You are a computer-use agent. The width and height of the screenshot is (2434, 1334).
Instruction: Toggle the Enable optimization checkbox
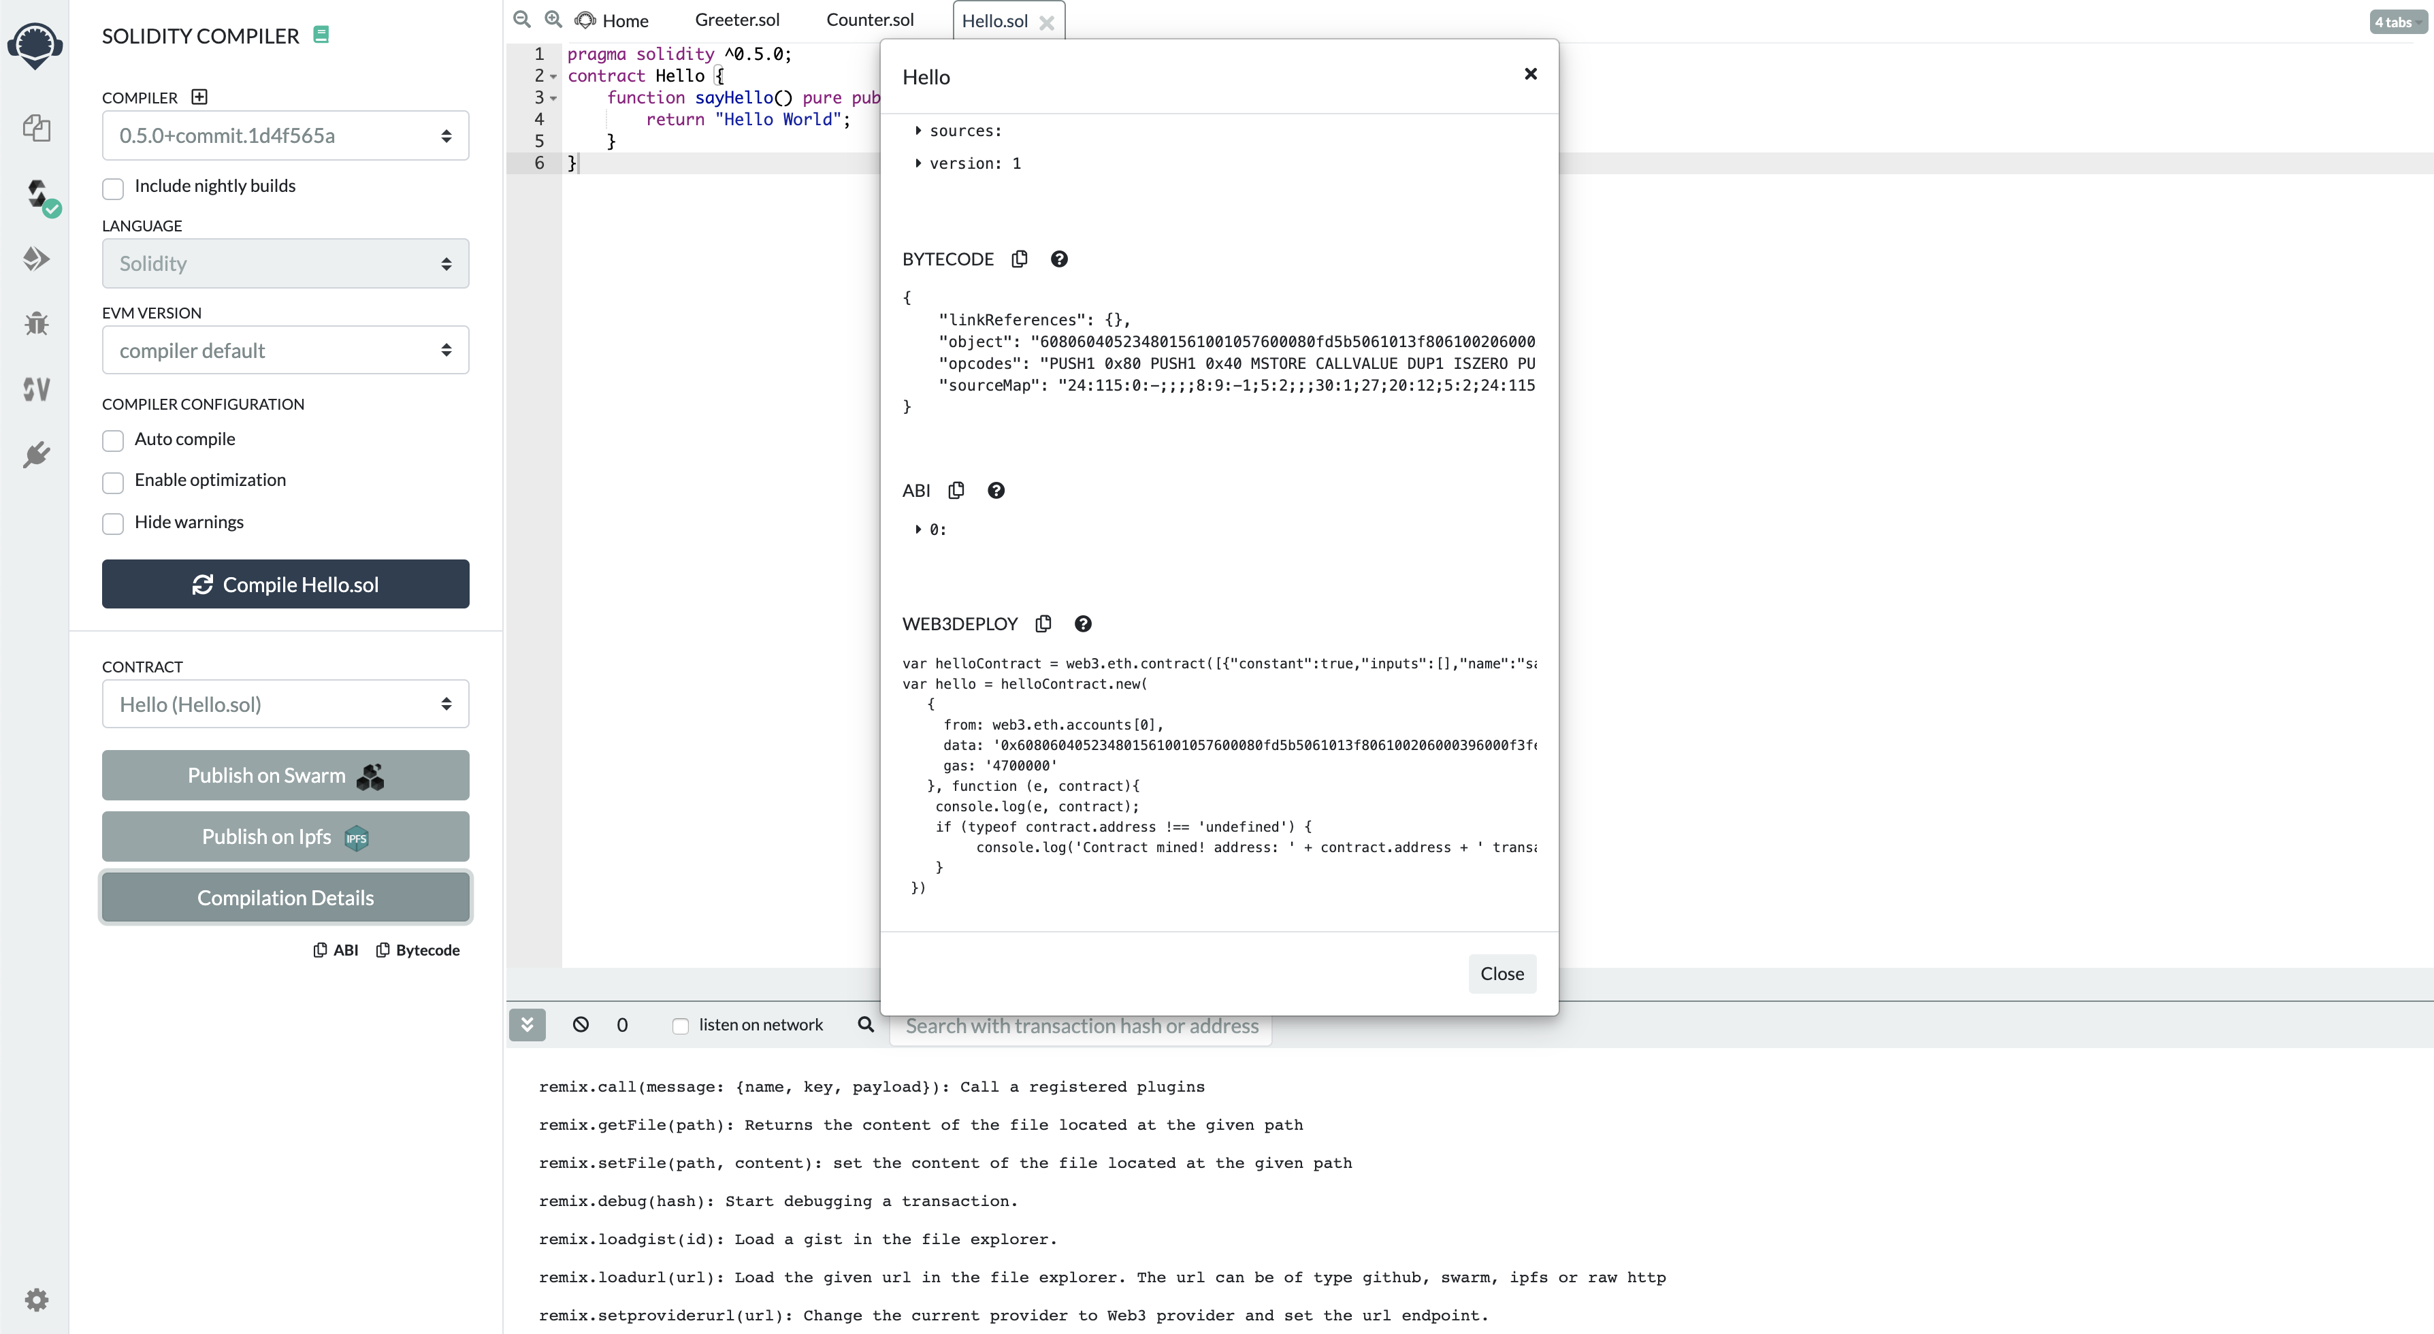point(114,482)
